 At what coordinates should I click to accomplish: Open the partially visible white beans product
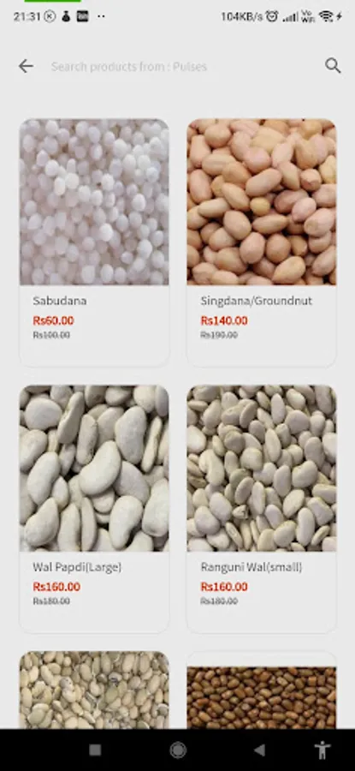click(94, 690)
